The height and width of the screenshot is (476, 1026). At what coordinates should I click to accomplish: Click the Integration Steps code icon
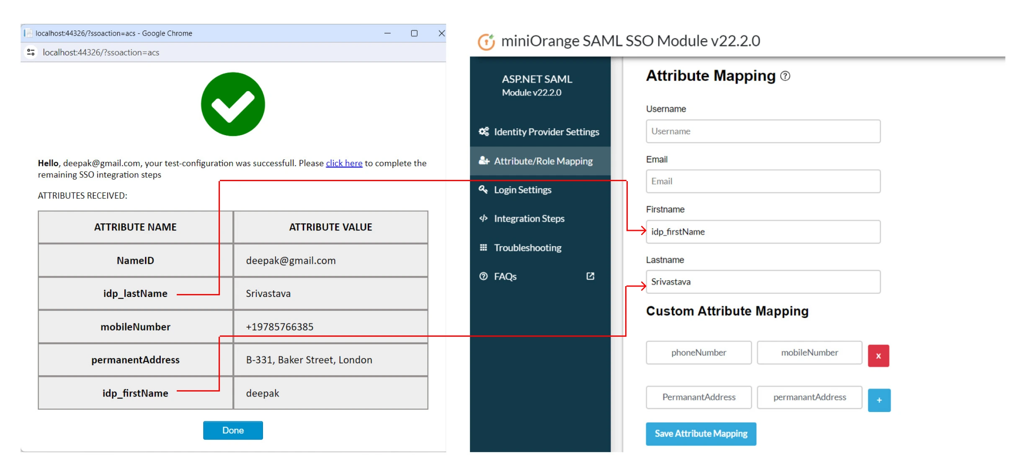pos(483,218)
